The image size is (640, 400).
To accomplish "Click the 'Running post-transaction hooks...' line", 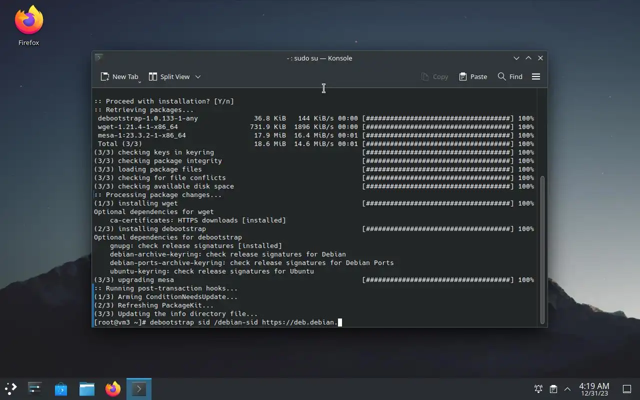I will click(166, 288).
